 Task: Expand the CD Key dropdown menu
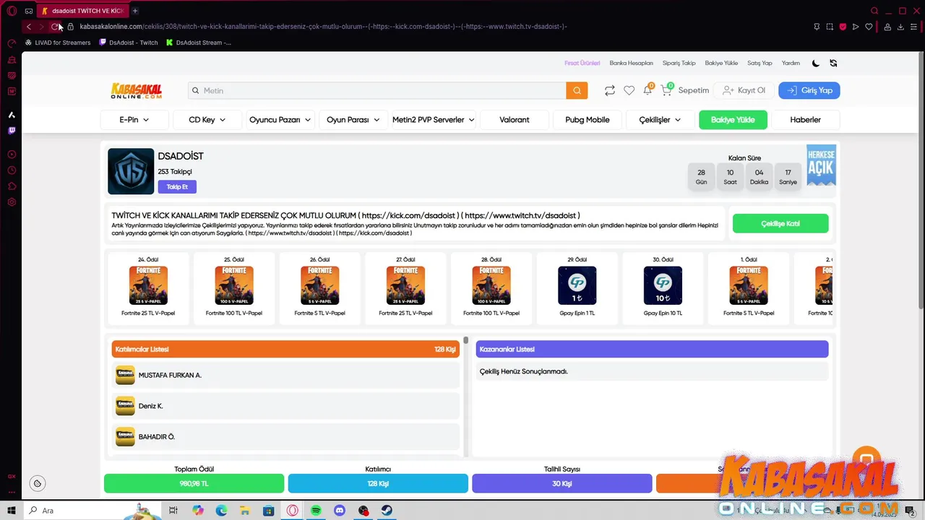(207, 120)
